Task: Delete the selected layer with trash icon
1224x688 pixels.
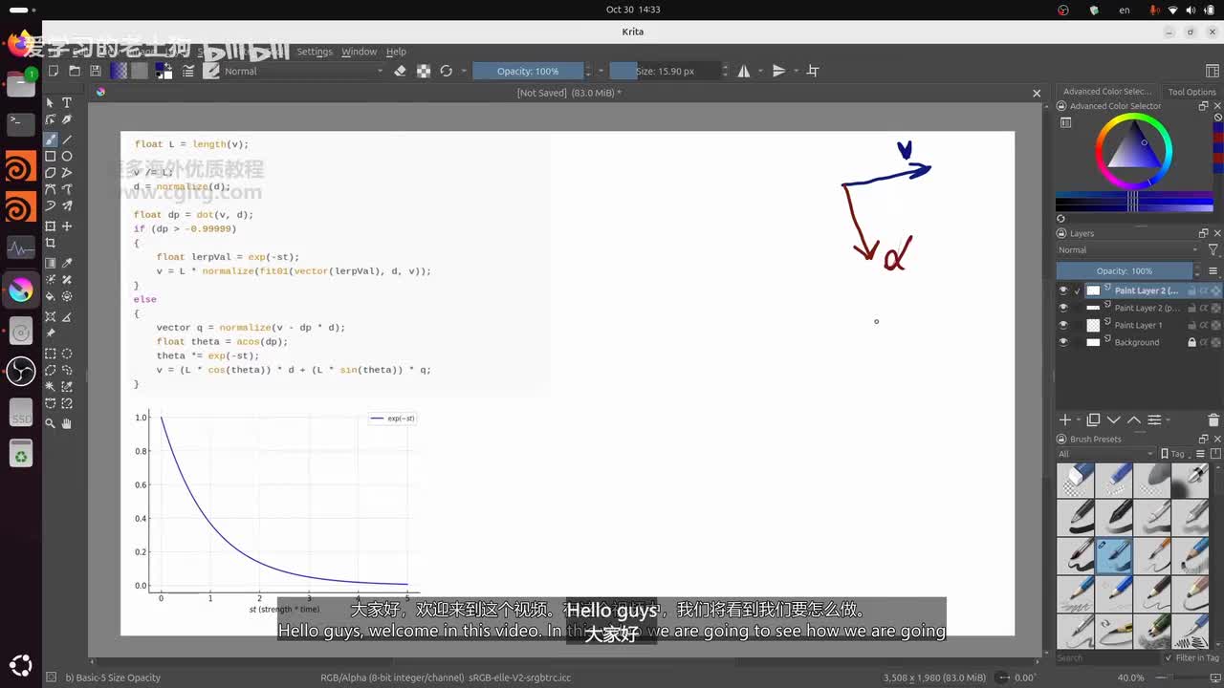Action: [x=1214, y=420]
